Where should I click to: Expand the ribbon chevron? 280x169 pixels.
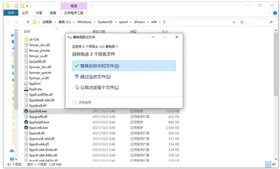269,13
